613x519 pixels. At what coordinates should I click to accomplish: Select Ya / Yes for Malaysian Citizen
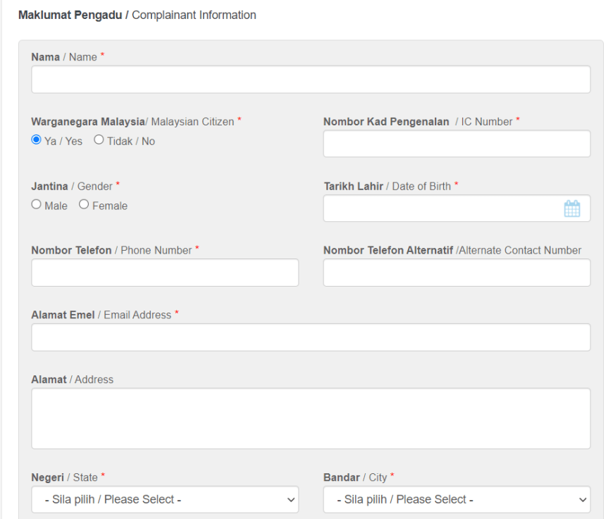[x=37, y=140]
